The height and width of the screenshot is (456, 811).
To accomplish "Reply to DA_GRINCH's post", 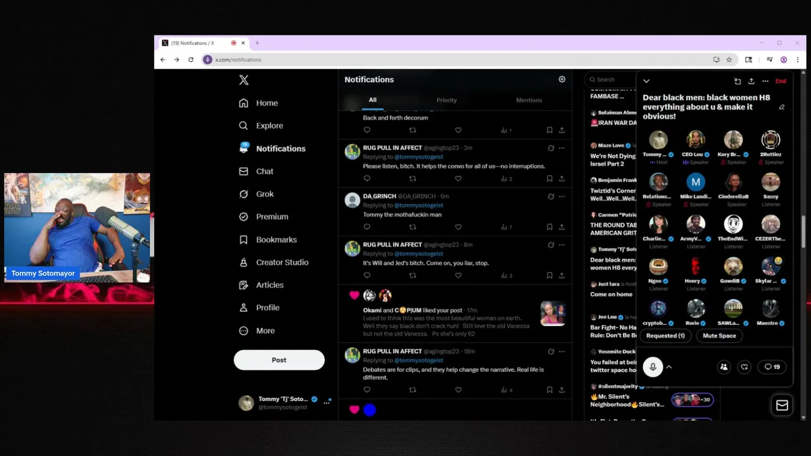I will pyautogui.click(x=367, y=227).
